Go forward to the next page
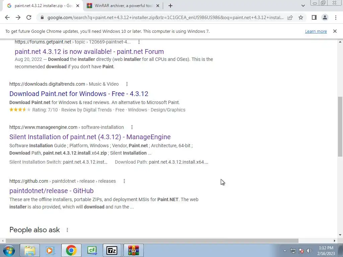 point(18,17)
